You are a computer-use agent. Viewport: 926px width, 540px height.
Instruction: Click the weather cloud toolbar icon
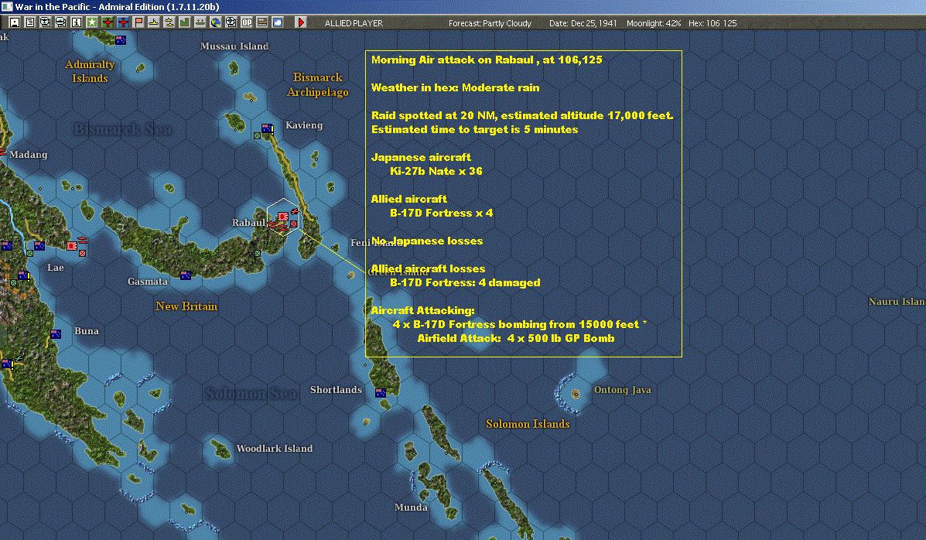click(x=278, y=22)
